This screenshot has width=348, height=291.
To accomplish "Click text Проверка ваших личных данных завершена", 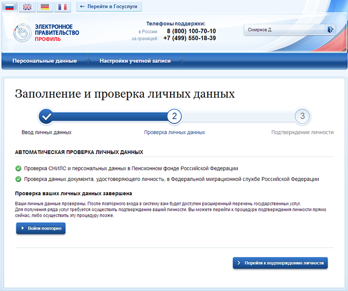I will [73, 194].
